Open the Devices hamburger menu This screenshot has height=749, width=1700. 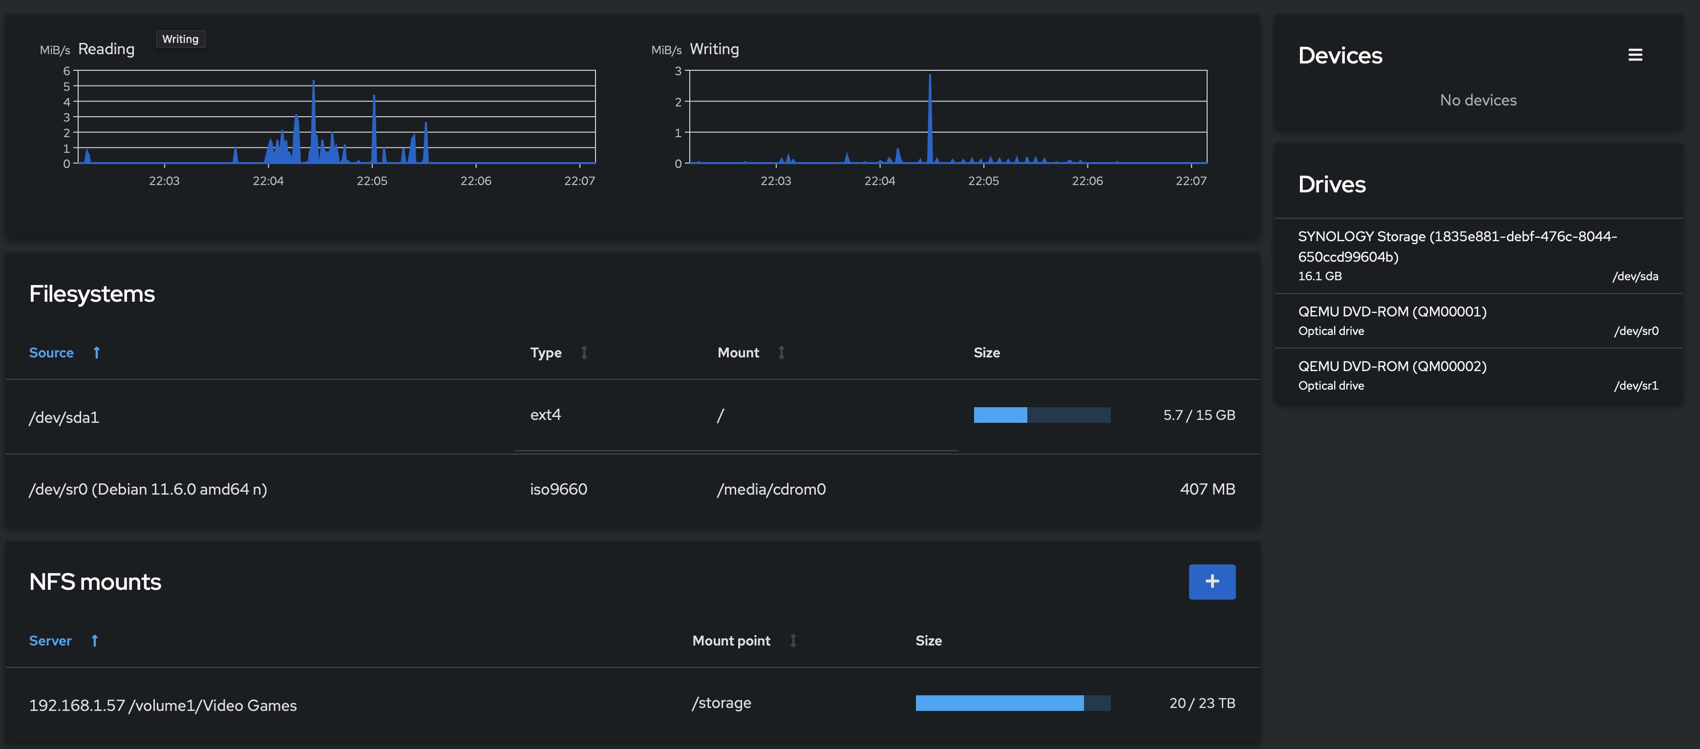click(1635, 55)
